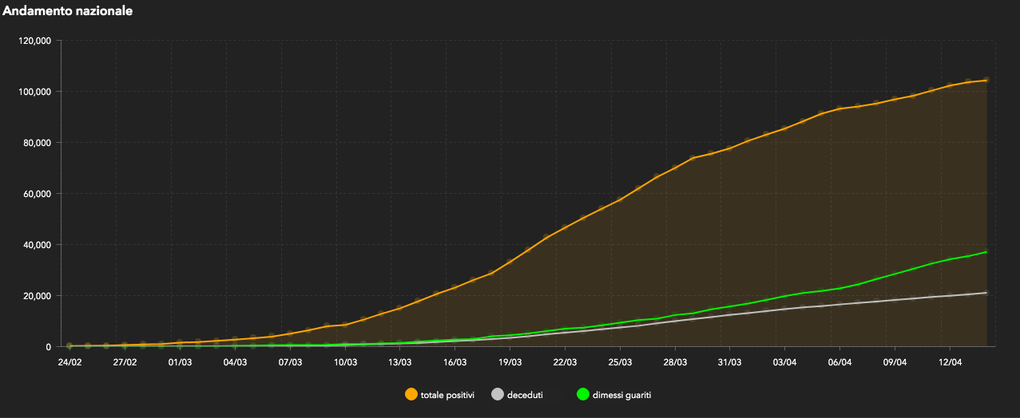Click the 0 baseline y-axis label
Screen dimensions: 1020x418
pos(49,347)
